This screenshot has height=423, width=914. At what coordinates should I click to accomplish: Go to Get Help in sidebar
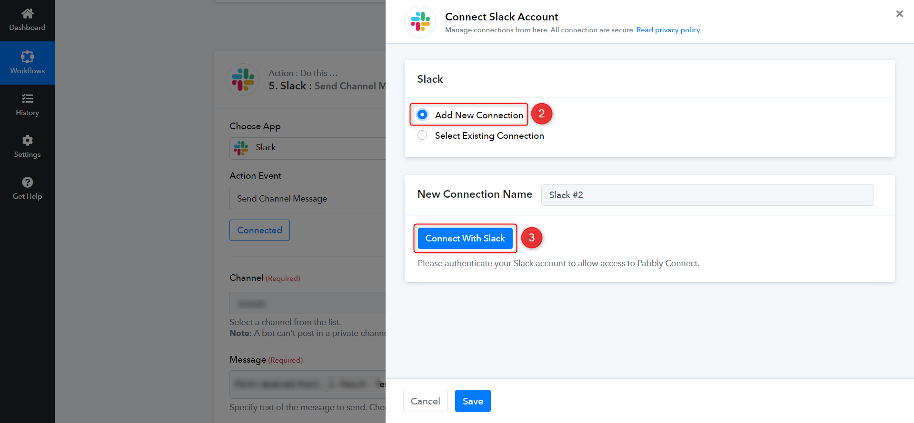pyautogui.click(x=28, y=189)
